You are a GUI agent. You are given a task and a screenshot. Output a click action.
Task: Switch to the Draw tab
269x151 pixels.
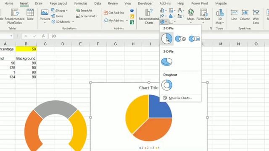pos(39,3)
